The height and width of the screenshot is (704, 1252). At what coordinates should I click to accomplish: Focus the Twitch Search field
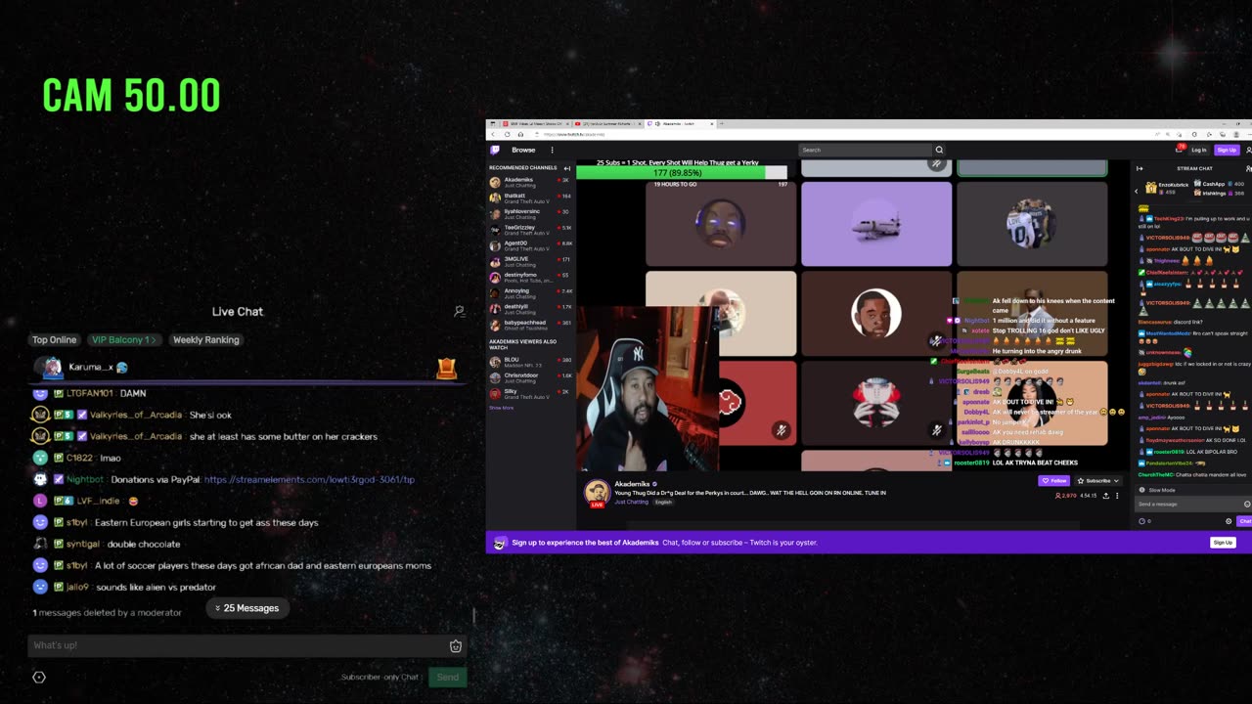pyautogui.click(x=865, y=150)
